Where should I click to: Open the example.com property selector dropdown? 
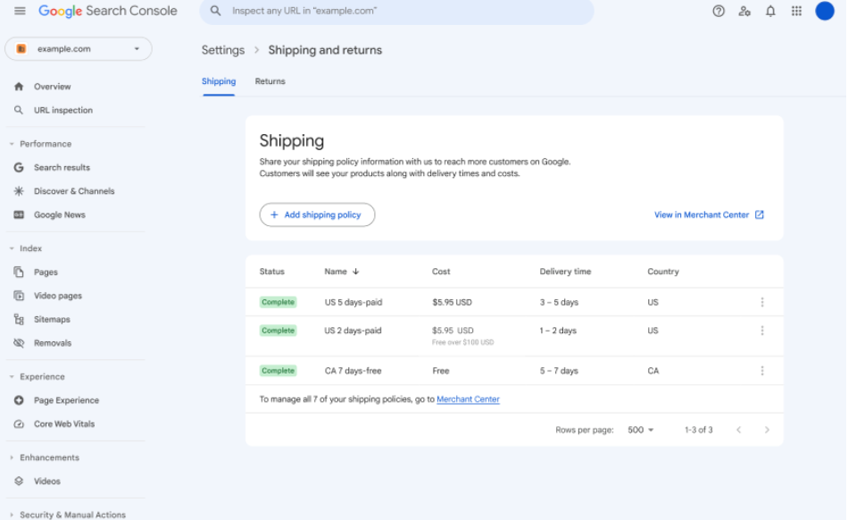click(79, 49)
